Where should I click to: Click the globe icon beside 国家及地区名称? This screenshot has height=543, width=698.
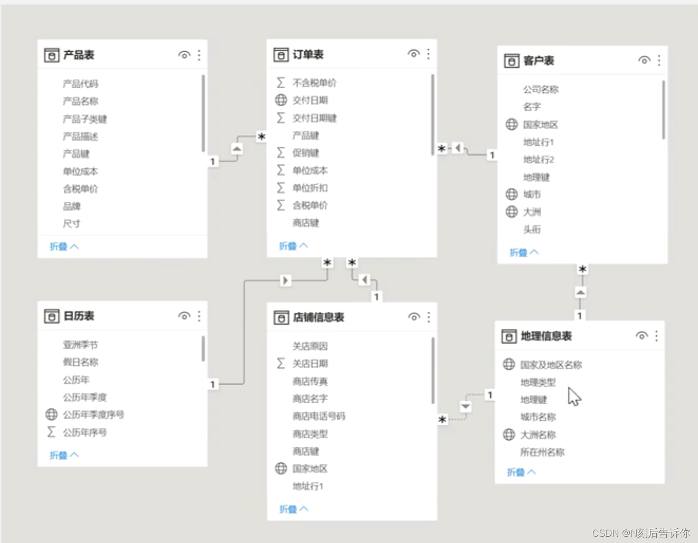coord(508,364)
